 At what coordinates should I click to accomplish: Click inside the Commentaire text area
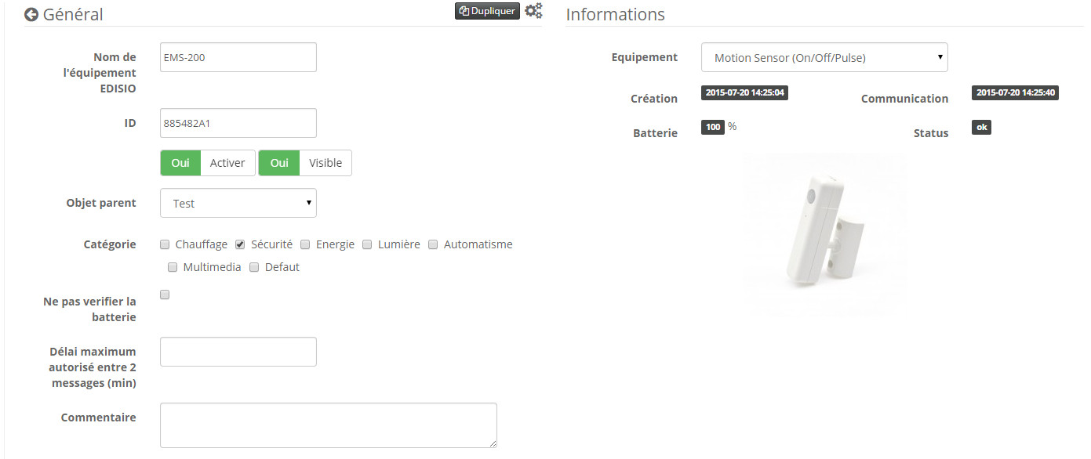pos(329,425)
